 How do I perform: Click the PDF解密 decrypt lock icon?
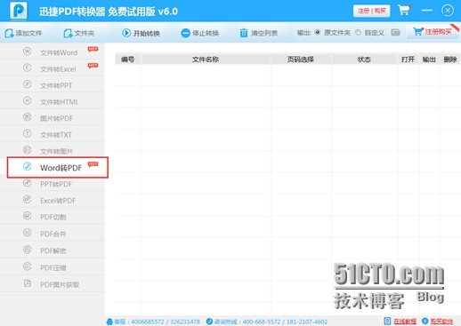28,250
